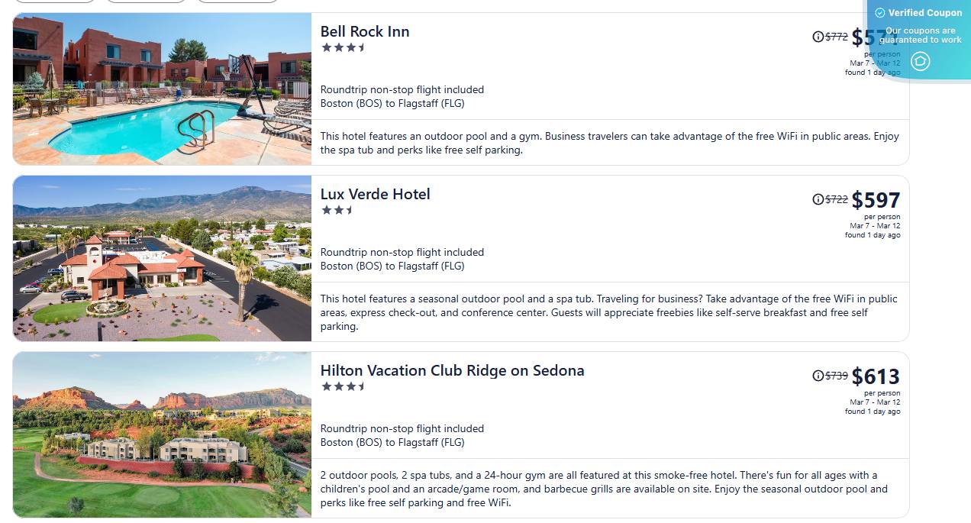The width and height of the screenshot is (971, 523).
Task: Click the Hilton Sedona red rocks photo
Action: pos(162,434)
